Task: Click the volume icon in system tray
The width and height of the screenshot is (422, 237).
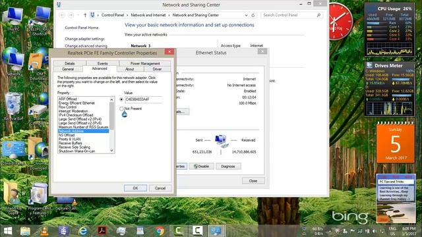Action: 375,231
